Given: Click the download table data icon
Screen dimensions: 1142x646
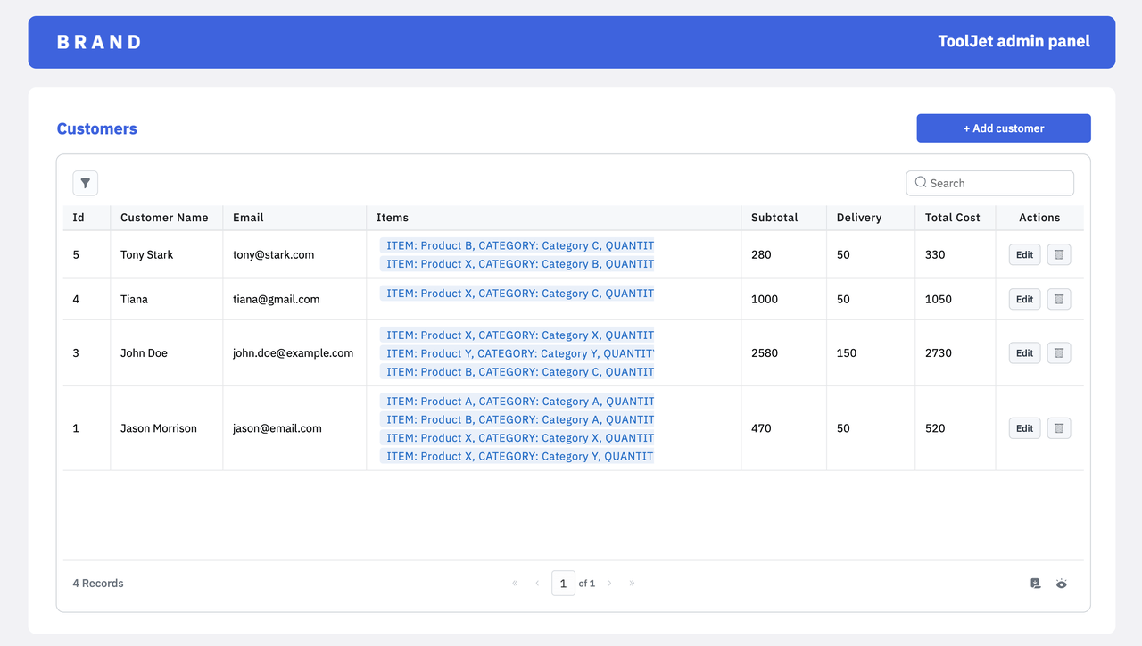Looking at the screenshot, I should coord(1035,584).
